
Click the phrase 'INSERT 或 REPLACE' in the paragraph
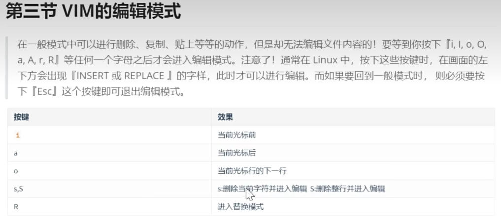tap(121, 76)
